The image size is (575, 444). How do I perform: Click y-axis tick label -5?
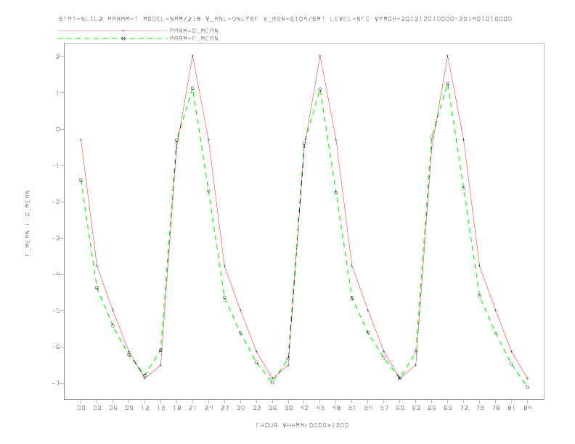[56, 311]
